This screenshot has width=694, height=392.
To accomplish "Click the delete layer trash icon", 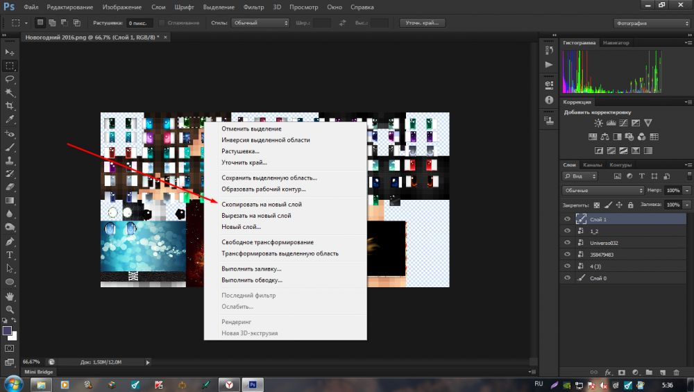I will point(676,372).
